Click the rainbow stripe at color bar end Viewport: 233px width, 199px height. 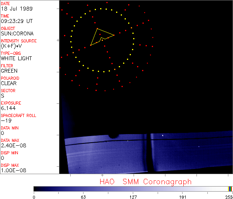point(230,189)
